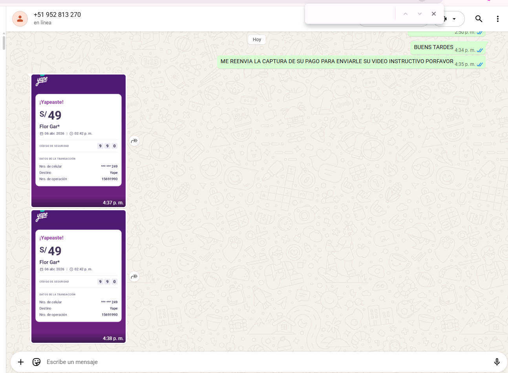Click the 'Hoy' date badge
The image size is (508, 373).
(257, 40)
